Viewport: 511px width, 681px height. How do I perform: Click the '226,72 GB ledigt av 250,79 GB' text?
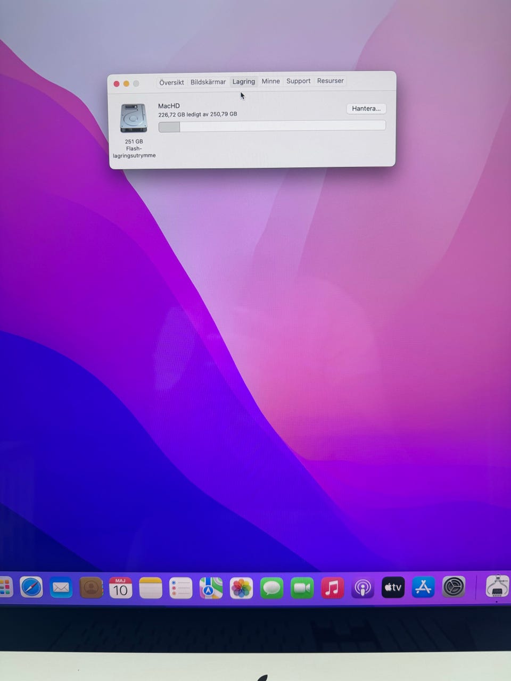click(x=197, y=114)
